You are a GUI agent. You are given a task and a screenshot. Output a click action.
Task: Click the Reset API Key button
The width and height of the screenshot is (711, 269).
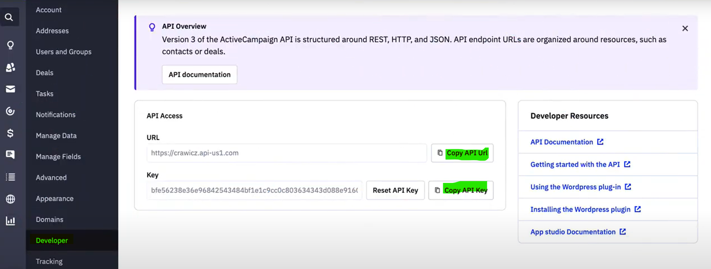pos(395,190)
